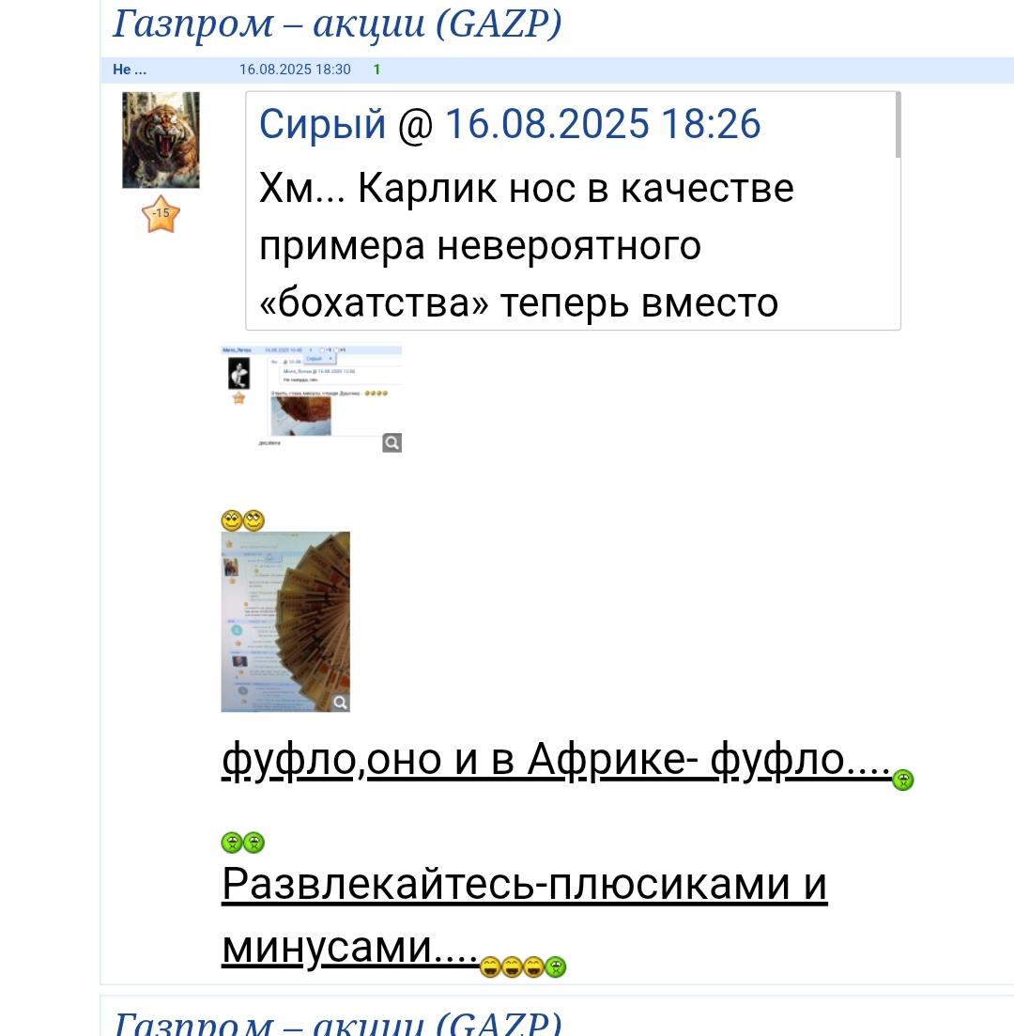The image size is (1014, 1036).
Task: Open the bottom Газпром – акции (GAZP) thread title
Action: (337, 1023)
